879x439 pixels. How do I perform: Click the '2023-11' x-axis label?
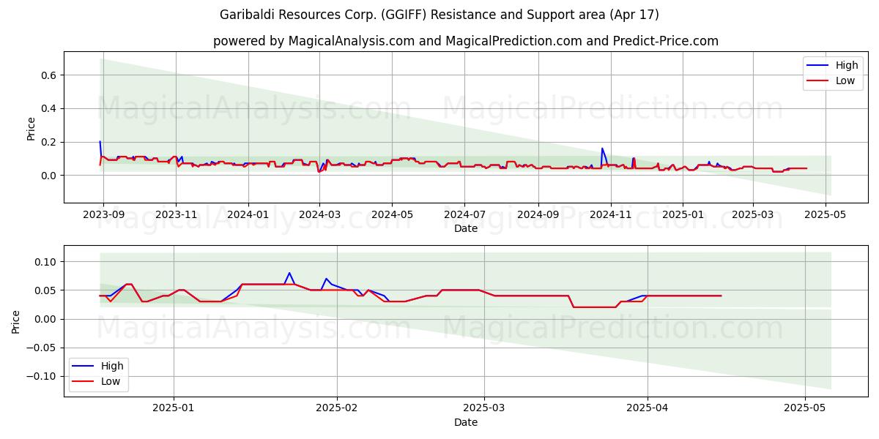175,215
